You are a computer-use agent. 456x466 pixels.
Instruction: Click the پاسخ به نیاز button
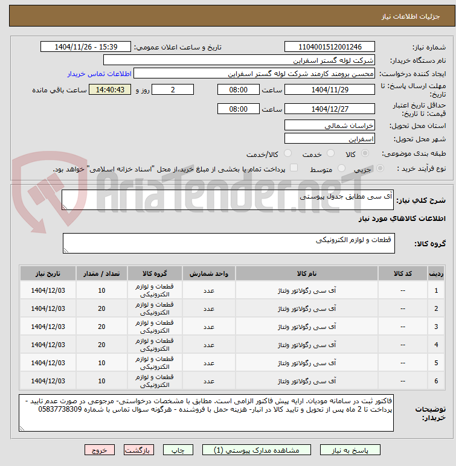point(350,450)
